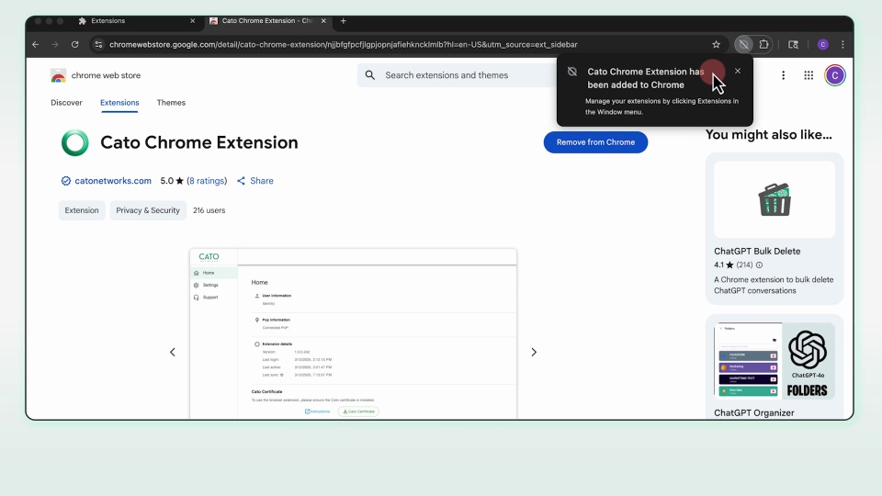Click the search magnifier icon
Screen dimensions: 882x496
click(369, 75)
